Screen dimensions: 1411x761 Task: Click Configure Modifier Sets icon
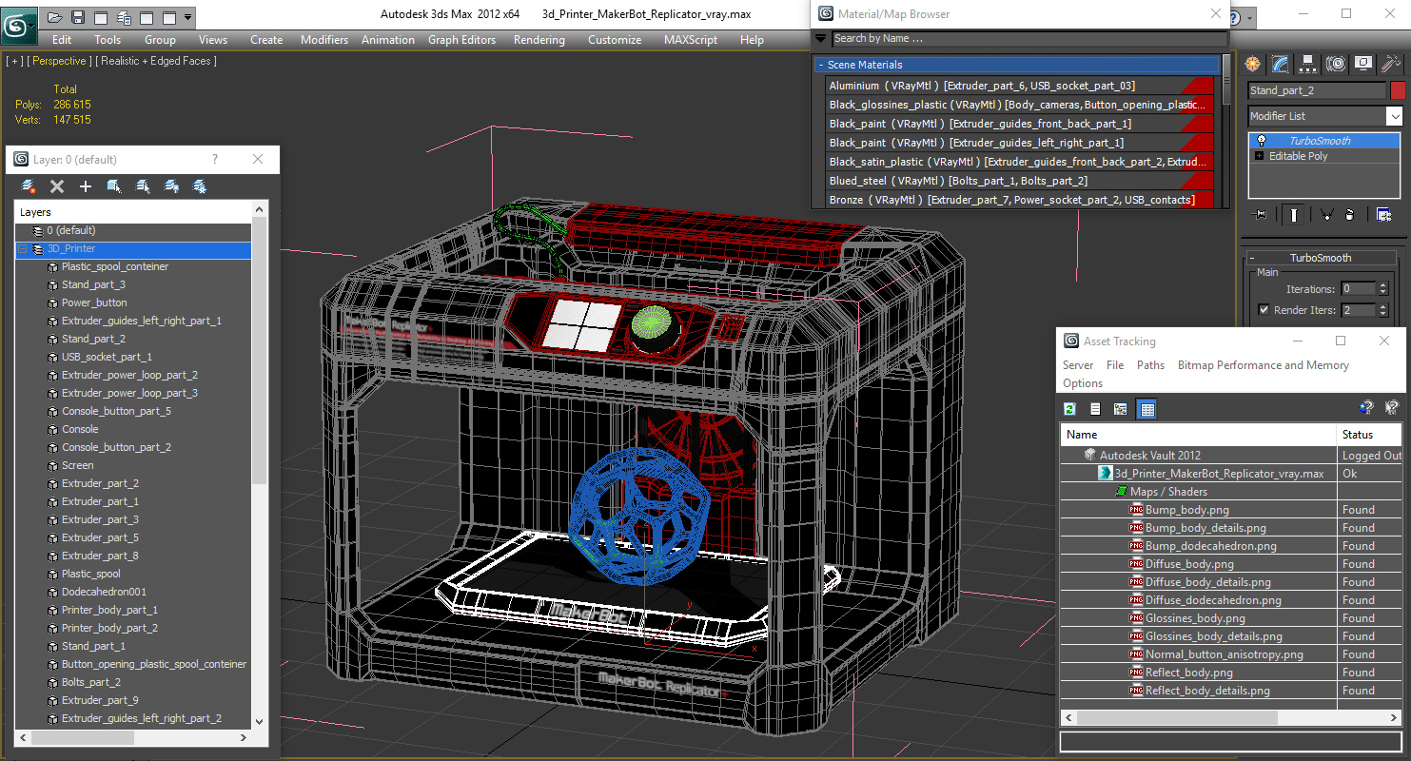[1384, 215]
